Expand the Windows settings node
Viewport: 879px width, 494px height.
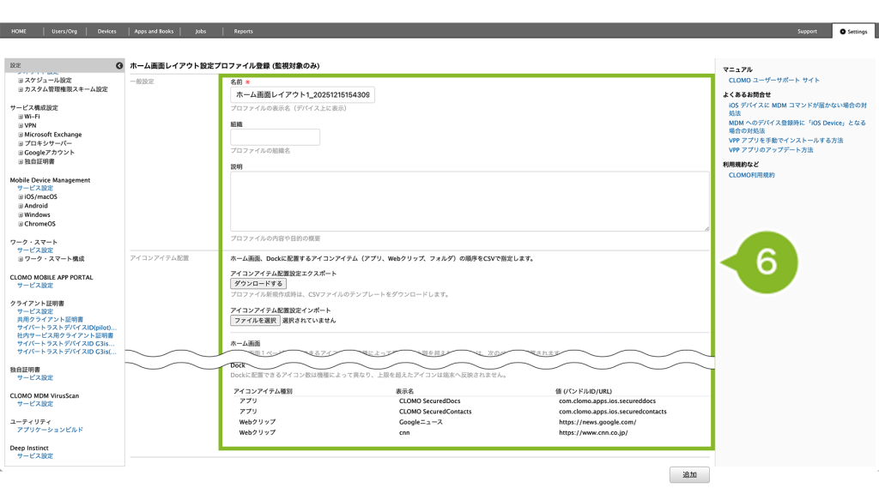[x=21, y=215]
